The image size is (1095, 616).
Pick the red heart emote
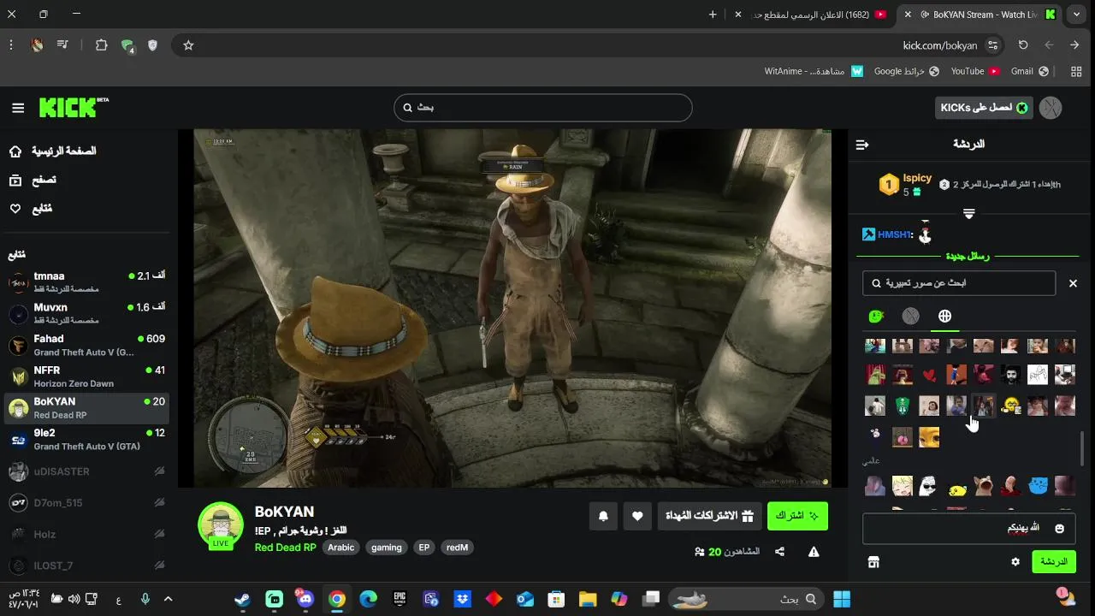coord(929,375)
